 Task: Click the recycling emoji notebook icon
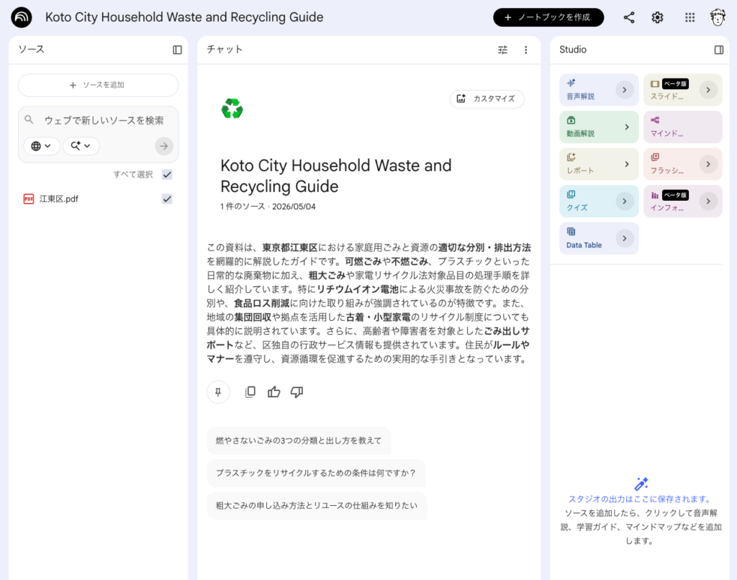pos(232,109)
